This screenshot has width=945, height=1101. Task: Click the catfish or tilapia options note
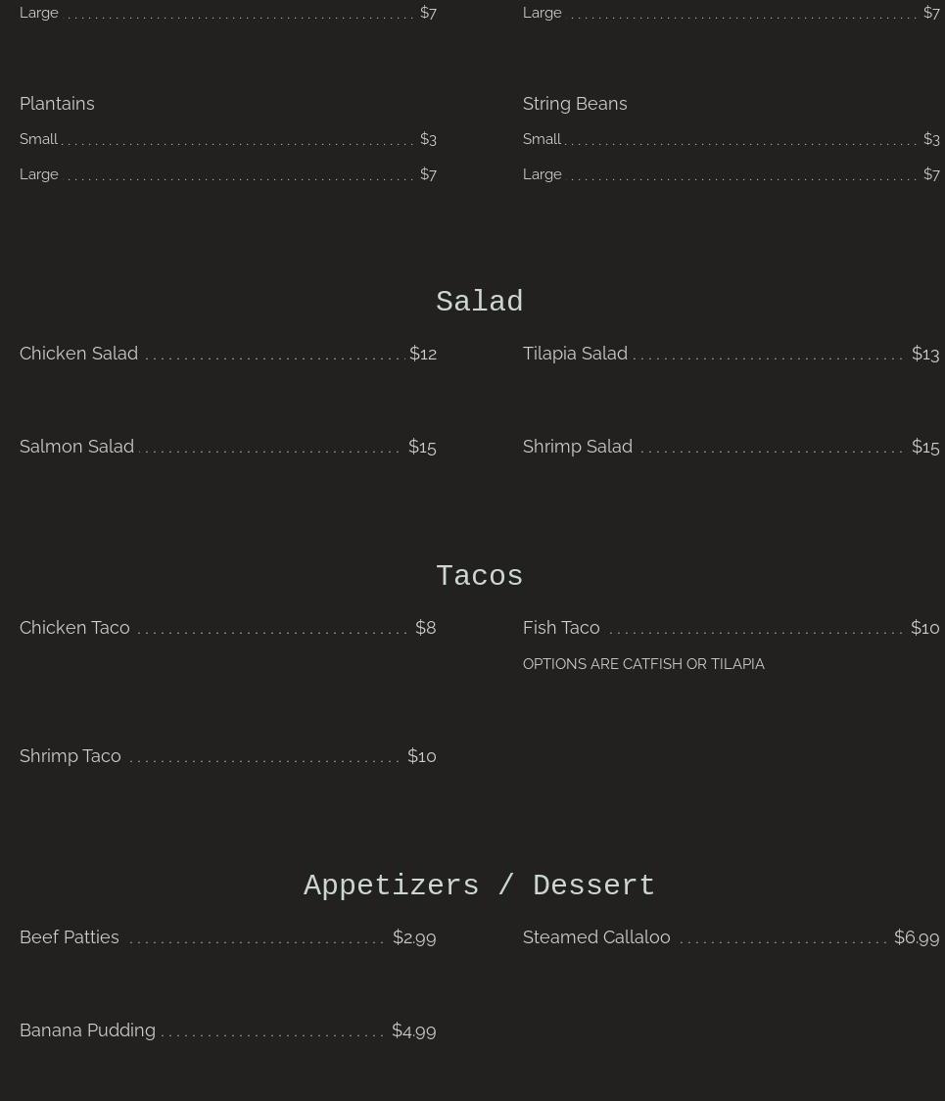643,664
